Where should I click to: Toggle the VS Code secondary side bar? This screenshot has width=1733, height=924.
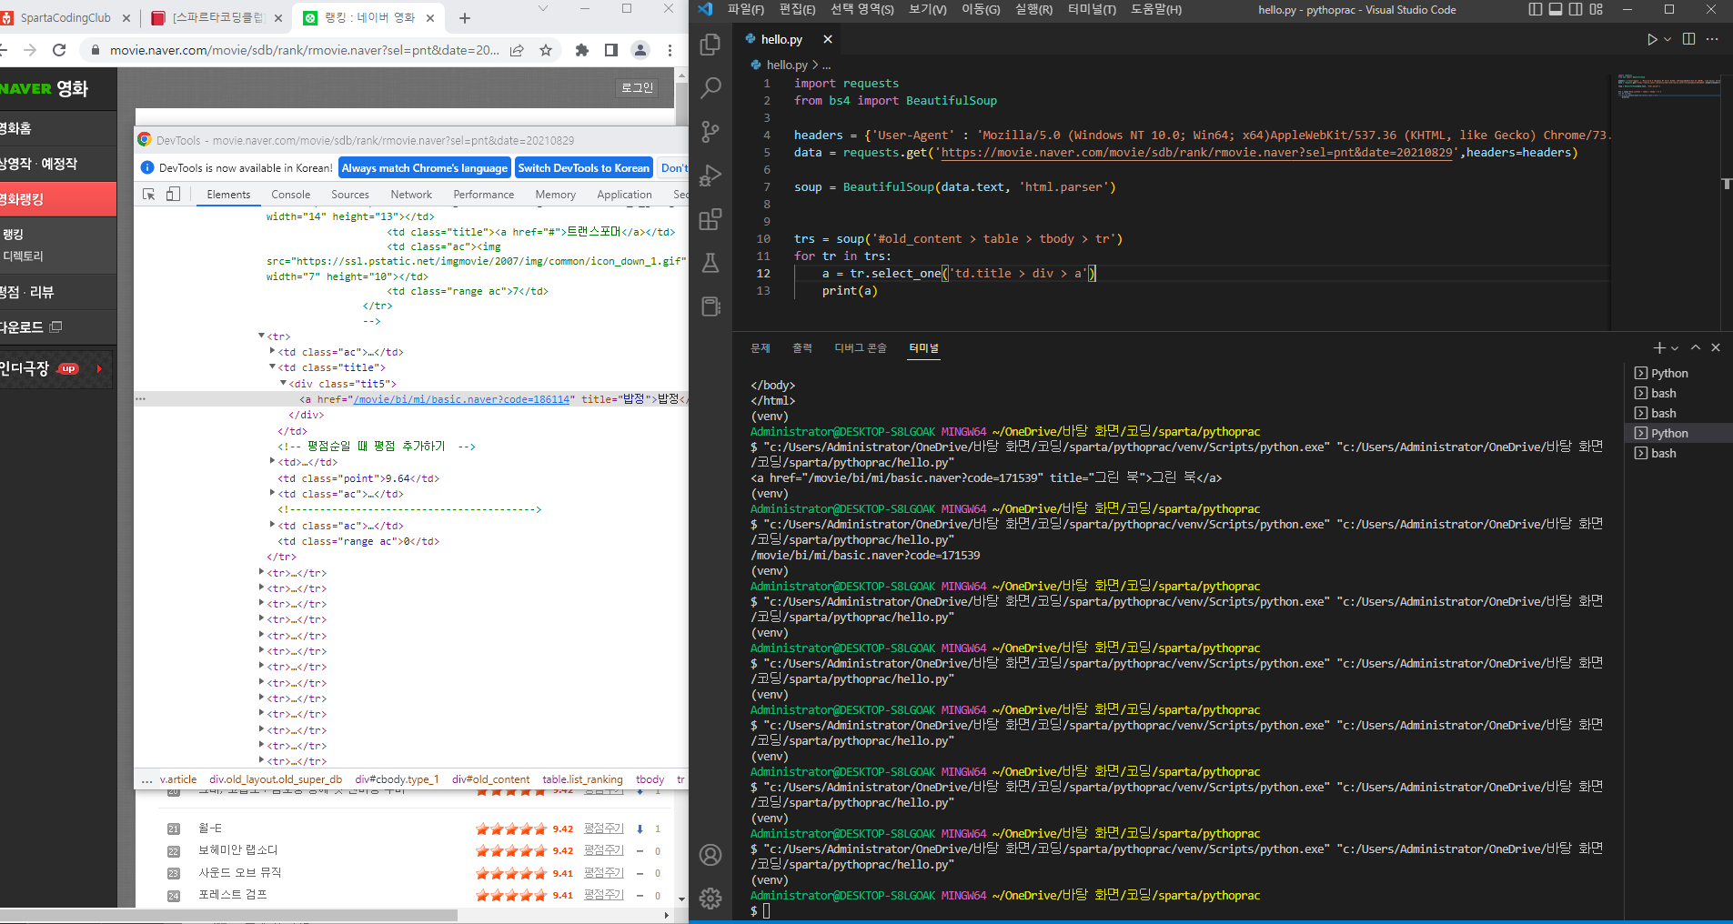click(1576, 9)
